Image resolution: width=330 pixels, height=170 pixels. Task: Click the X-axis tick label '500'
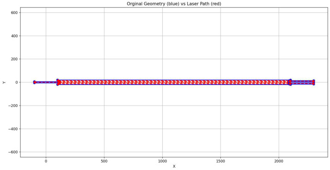[x=104, y=161]
